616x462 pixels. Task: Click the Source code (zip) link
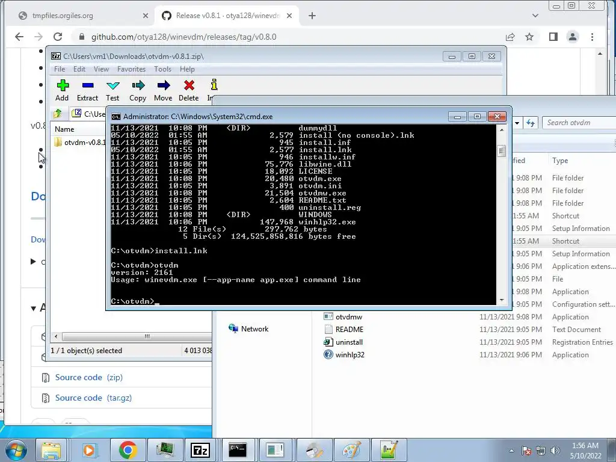point(89,377)
